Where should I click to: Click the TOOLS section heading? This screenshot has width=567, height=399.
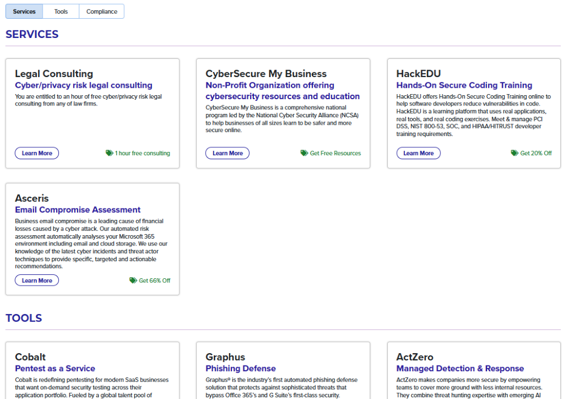[24, 318]
